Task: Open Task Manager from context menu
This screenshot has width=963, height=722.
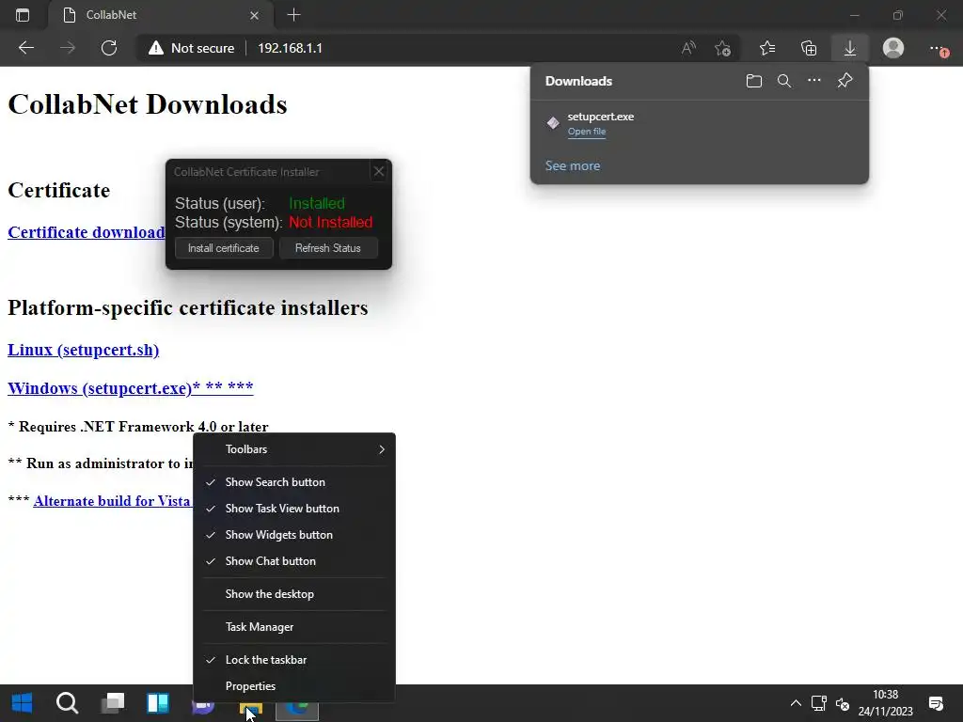Action: pos(294,627)
